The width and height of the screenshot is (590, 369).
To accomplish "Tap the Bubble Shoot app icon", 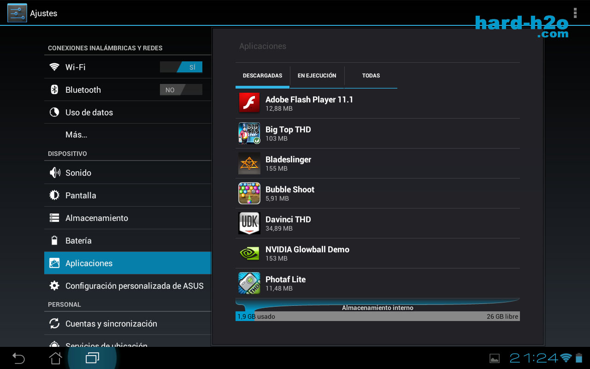I will click(x=249, y=193).
